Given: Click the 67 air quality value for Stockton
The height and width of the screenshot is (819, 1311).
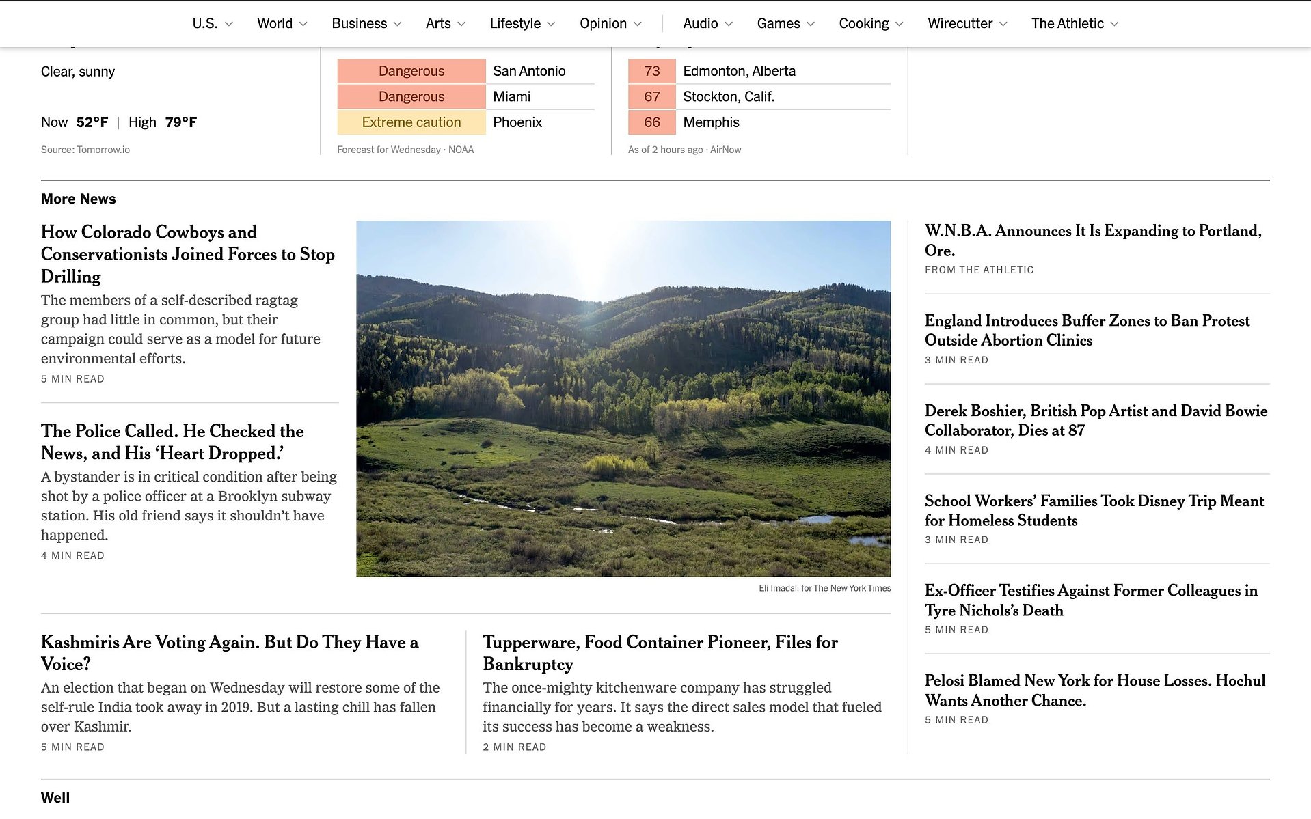Looking at the screenshot, I should coord(652,97).
